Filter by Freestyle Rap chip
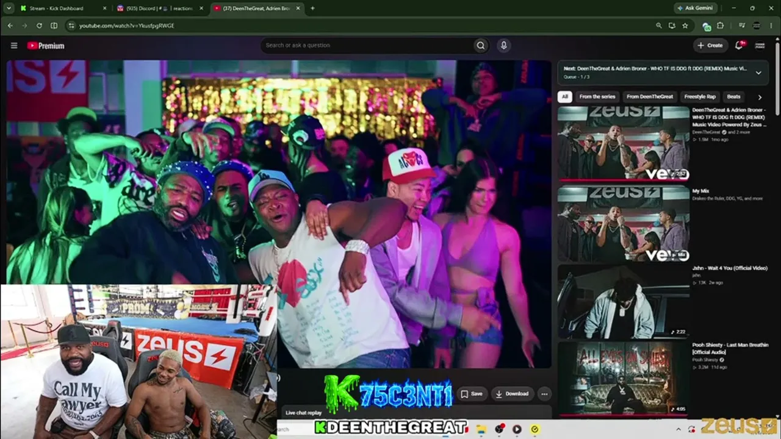The width and height of the screenshot is (781, 439). 700,96
